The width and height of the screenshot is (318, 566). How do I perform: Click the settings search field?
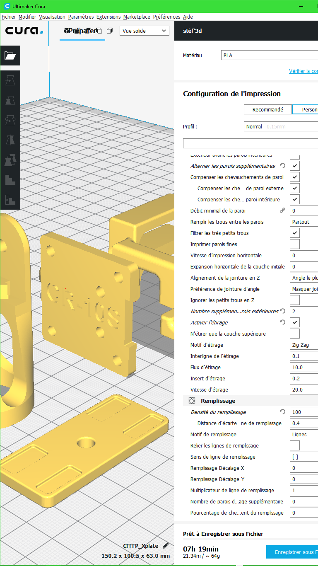pyautogui.click(x=251, y=143)
